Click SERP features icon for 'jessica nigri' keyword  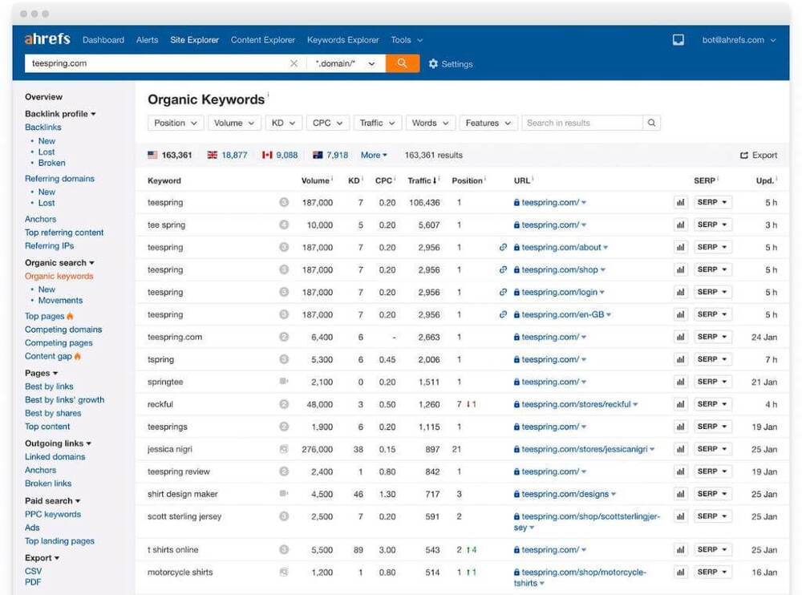(x=284, y=449)
